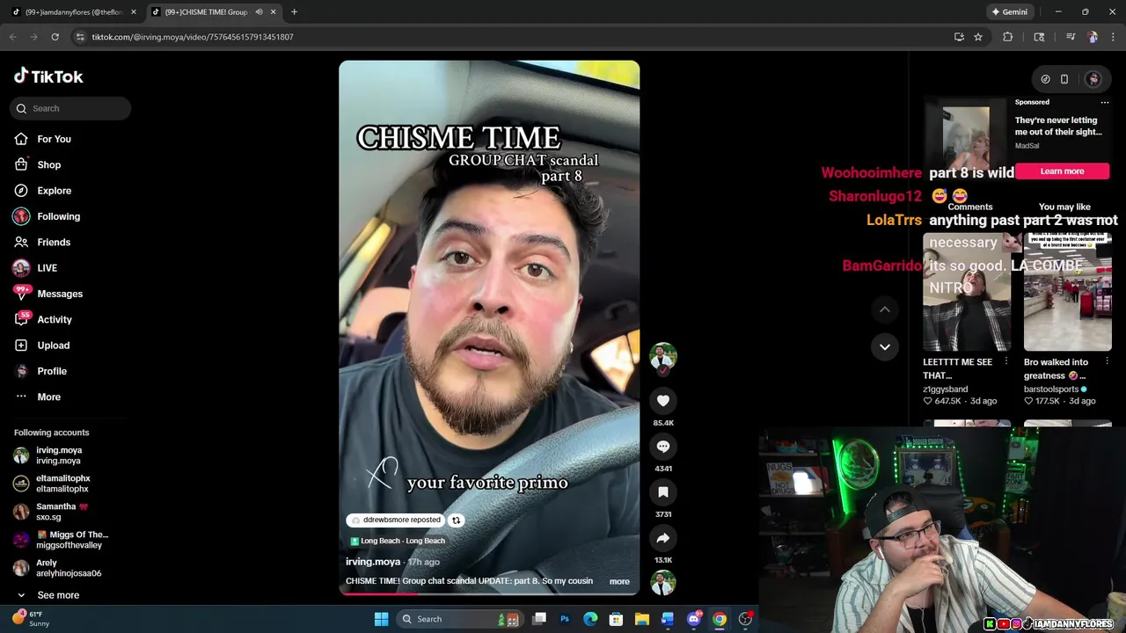
Task: Click the TikTok search field
Action: [x=70, y=108]
